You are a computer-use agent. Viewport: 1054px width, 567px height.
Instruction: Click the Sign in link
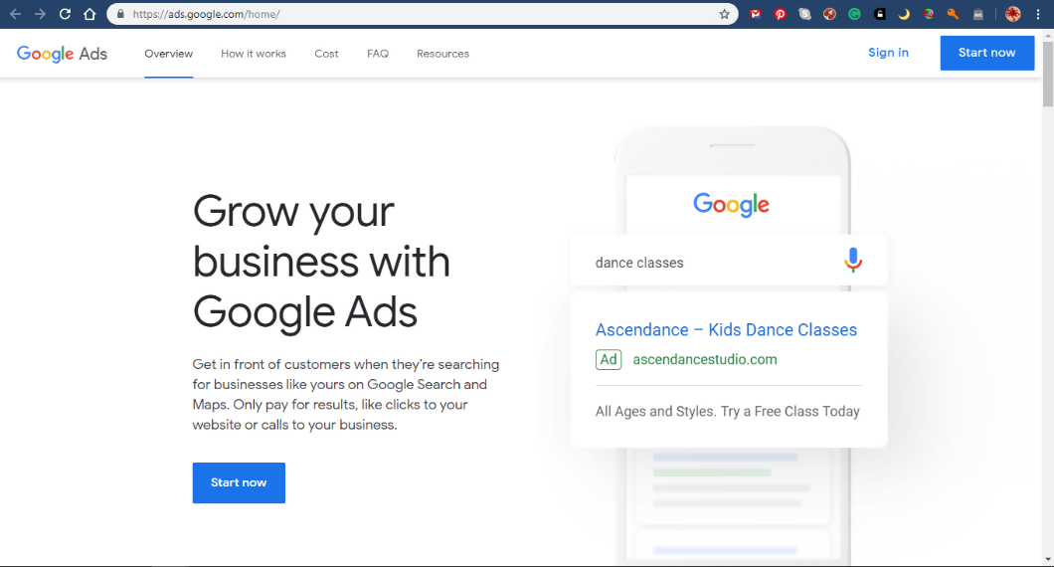coord(888,53)
